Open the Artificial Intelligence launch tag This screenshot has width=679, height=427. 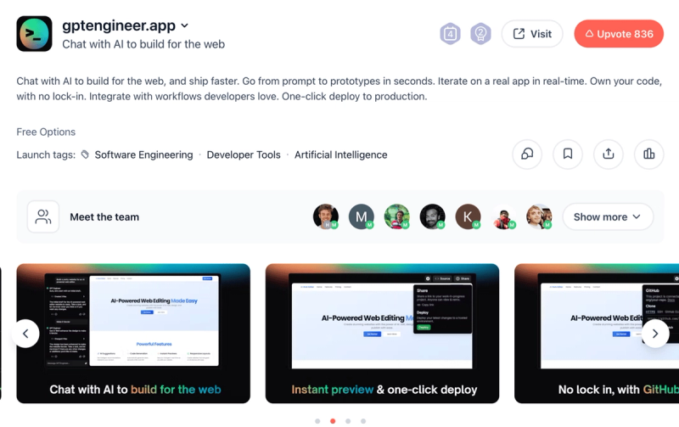pos(341,155)
